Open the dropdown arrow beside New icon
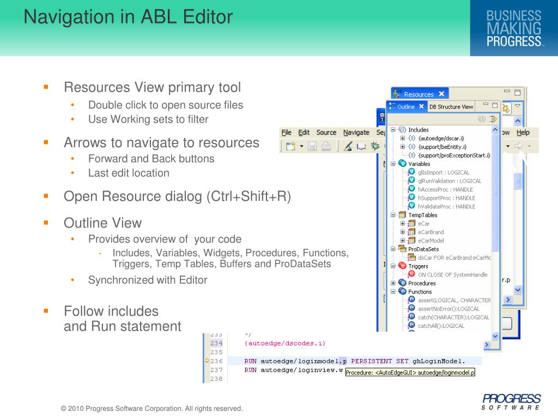Image resolution: width=558 pixels, height=419 pixels. click(x=301, y=146)
